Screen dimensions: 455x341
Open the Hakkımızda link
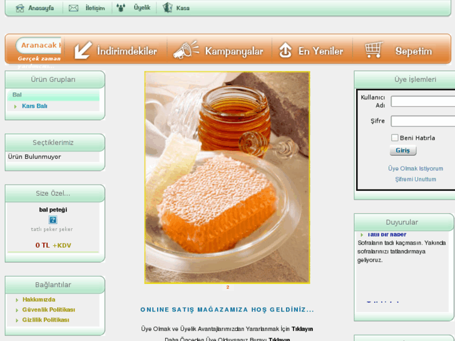[x=39, y=300]
